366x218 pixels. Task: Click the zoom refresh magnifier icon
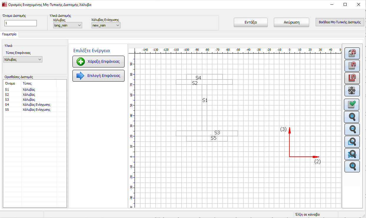tap(352, 154)
